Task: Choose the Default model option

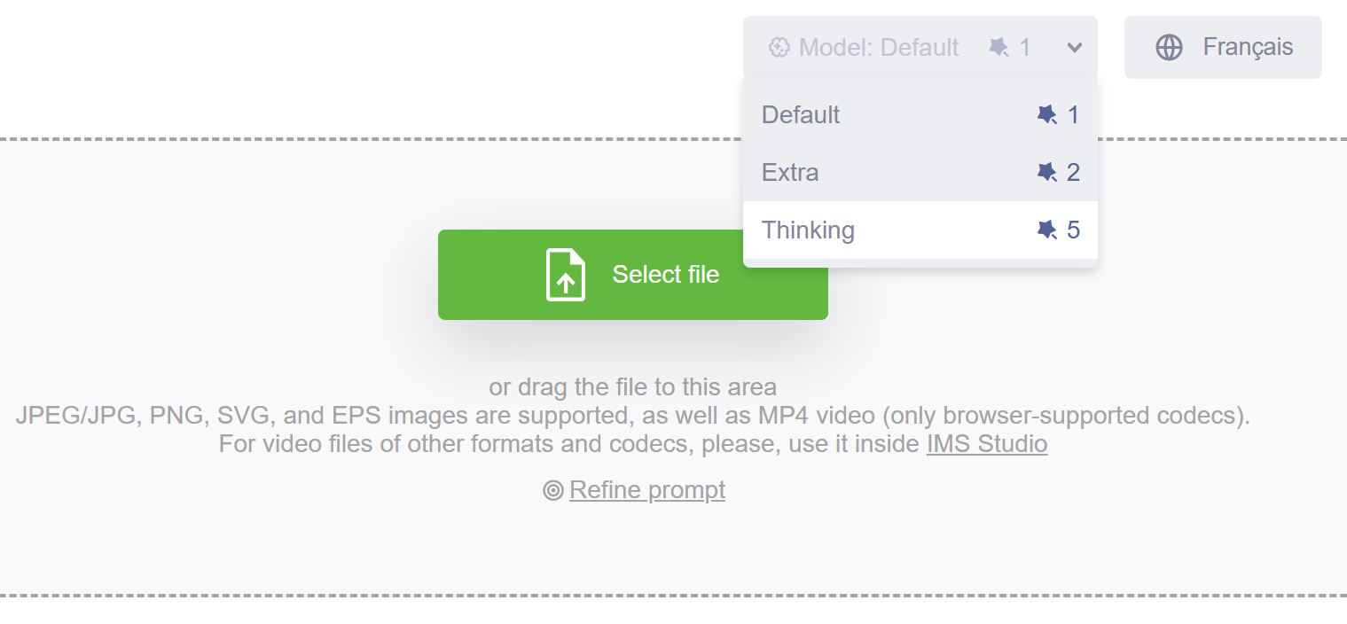Action: point(801,115)
